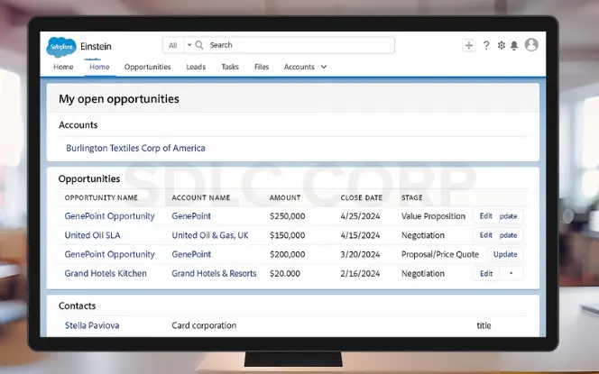Go to the first Home tab

(x=63, y=67)
